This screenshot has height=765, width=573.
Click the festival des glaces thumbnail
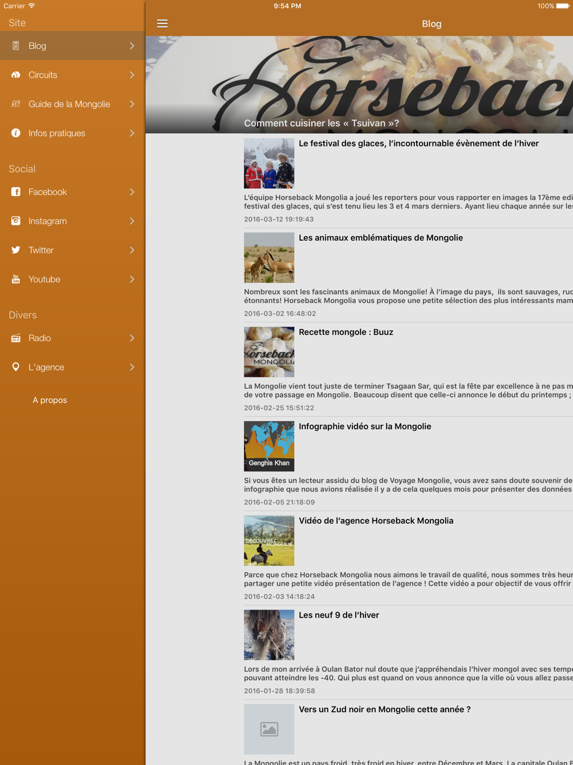click(269, 163)
